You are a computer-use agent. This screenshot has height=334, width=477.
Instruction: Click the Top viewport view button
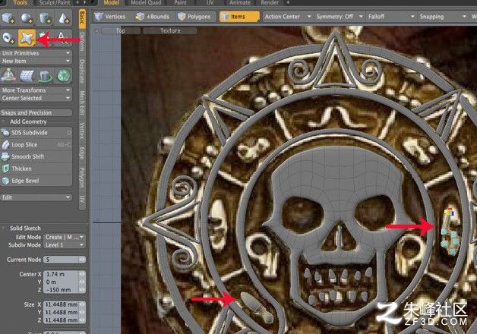pos(121,30)
